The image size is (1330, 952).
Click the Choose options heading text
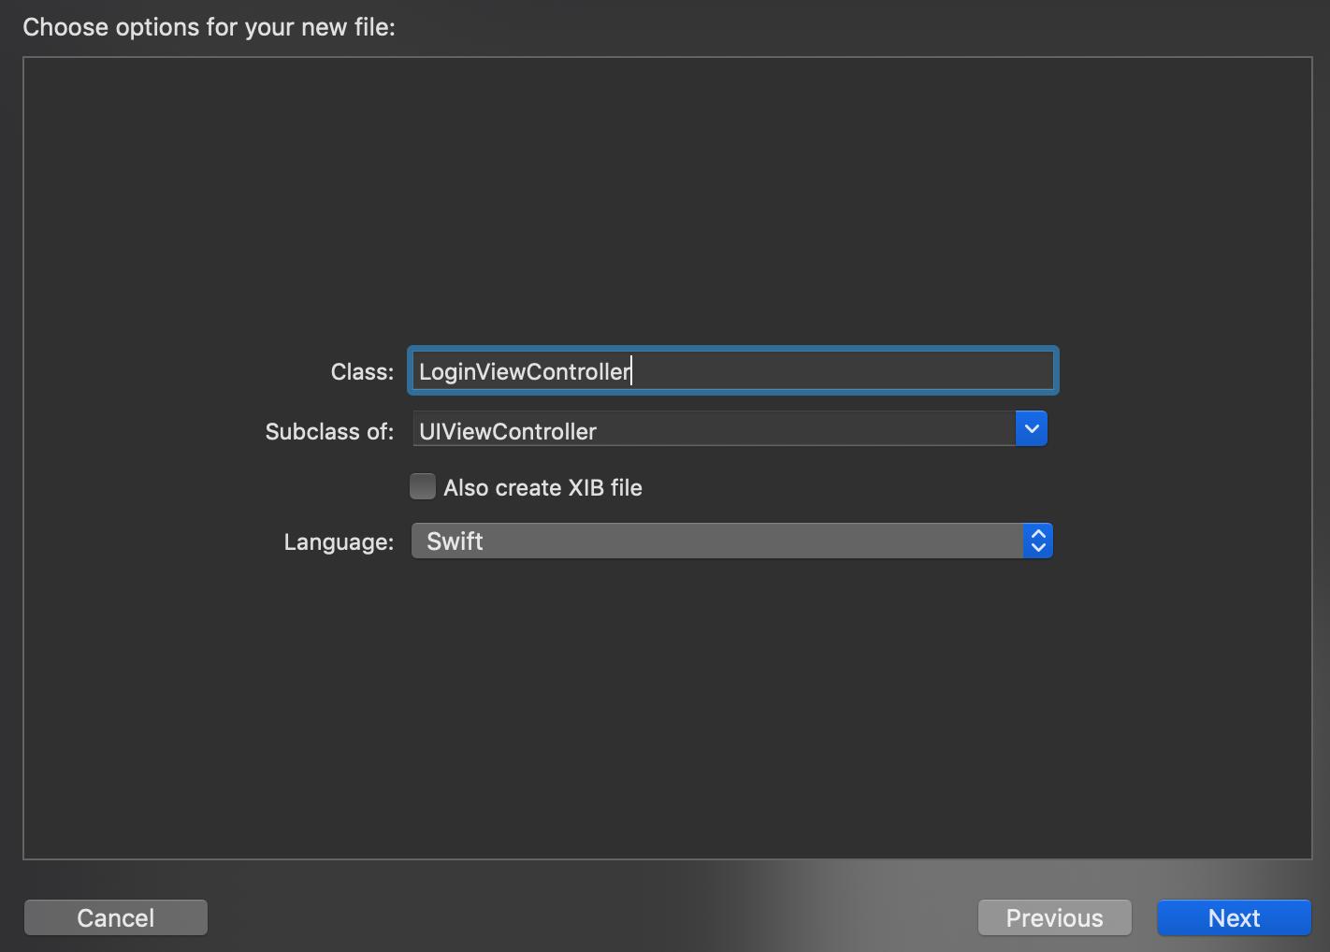[x=209, y=27]
